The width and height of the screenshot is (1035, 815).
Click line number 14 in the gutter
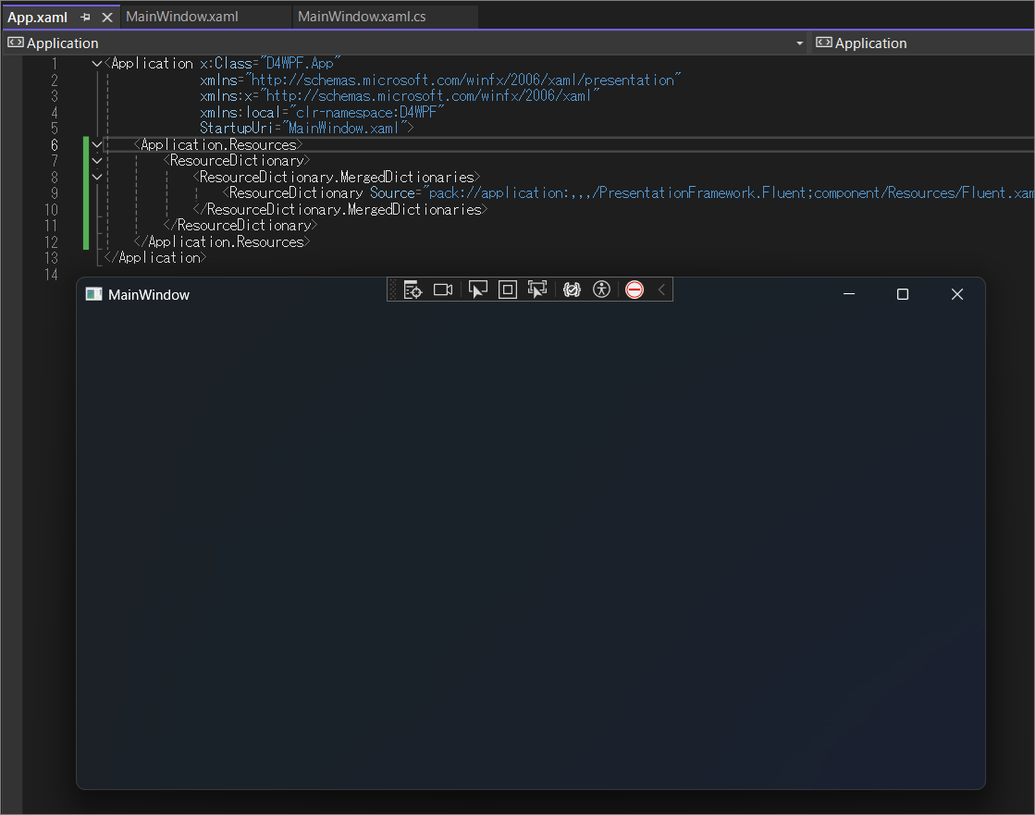(x=51, y=274)
